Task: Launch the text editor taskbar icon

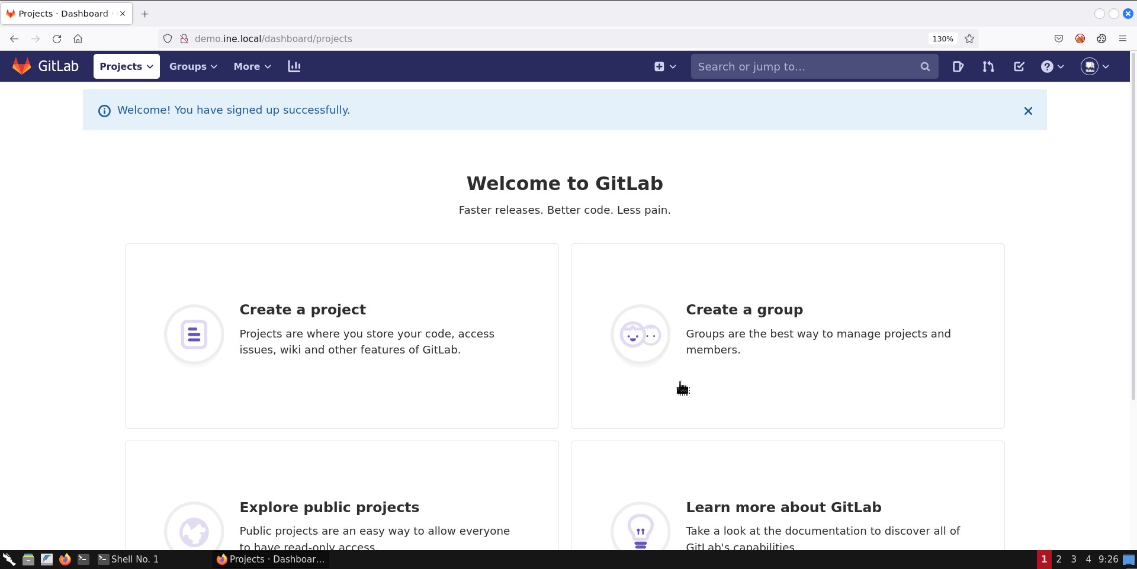Action: pyautogui.click(x=46, y=560)
